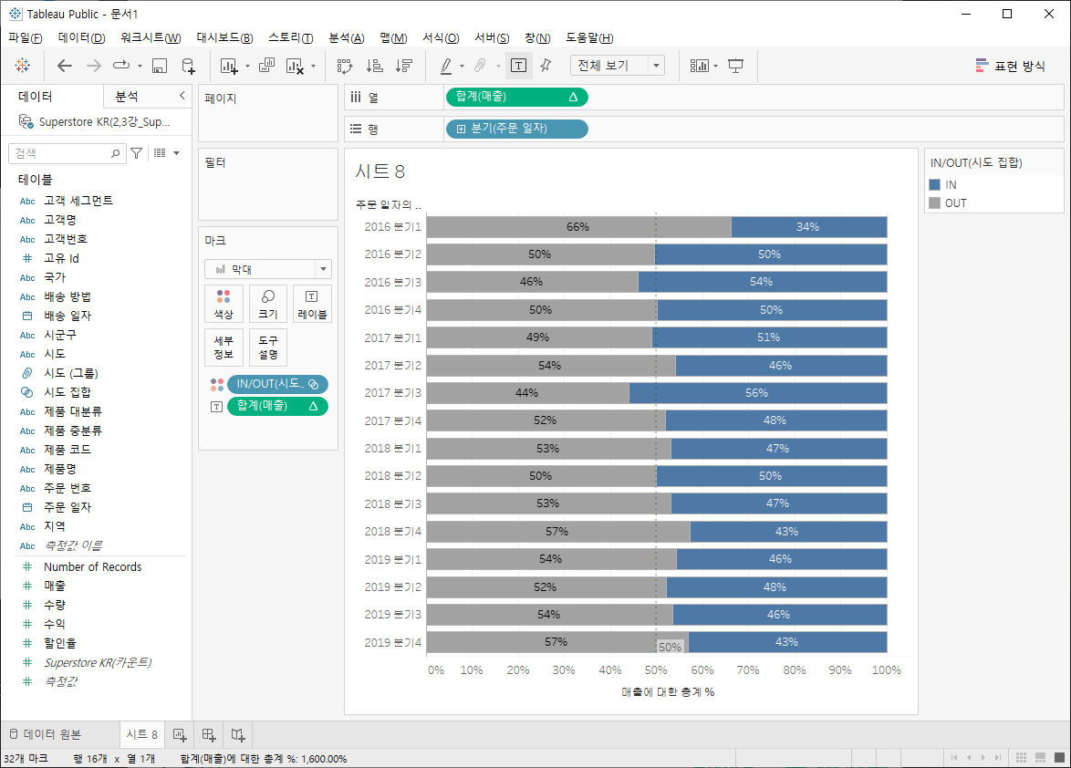The height and width of the screenshot is (768, 1071).
Task: Click in the data pane search field
Action: (x=67, y=153)
